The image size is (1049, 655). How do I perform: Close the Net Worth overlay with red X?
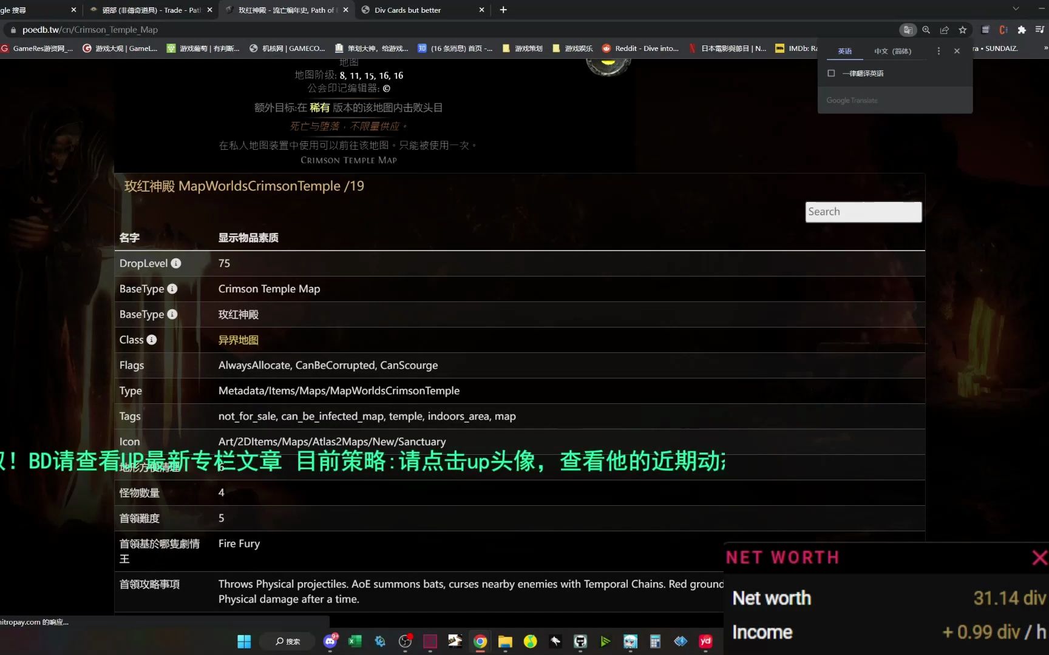(1039, 557)
